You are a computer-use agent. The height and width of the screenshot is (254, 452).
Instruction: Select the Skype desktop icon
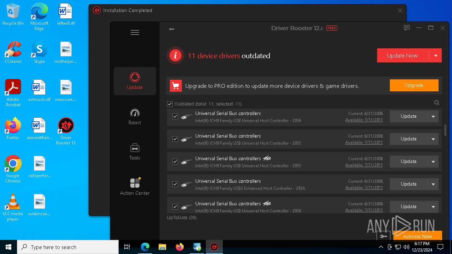click(x=39, y=53)
